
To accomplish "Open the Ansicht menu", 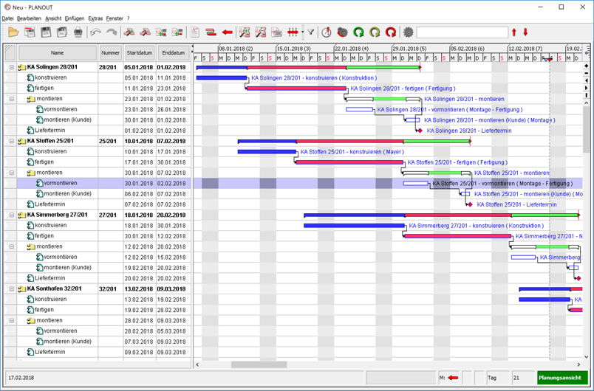I will pos(53,18).
